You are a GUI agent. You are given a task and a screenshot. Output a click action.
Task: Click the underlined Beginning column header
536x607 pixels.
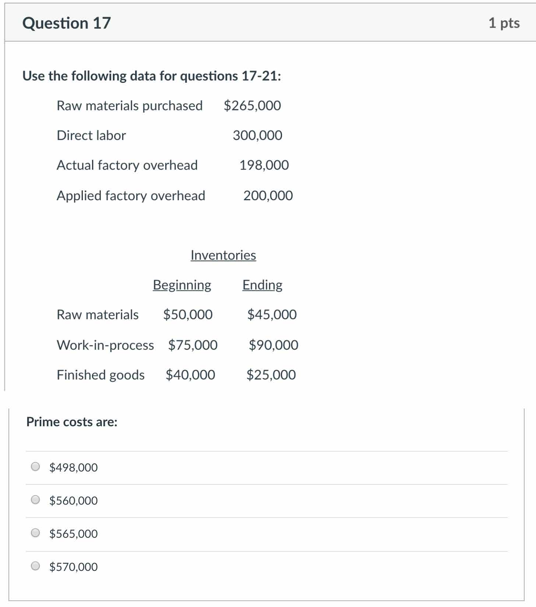click(182, 285)
